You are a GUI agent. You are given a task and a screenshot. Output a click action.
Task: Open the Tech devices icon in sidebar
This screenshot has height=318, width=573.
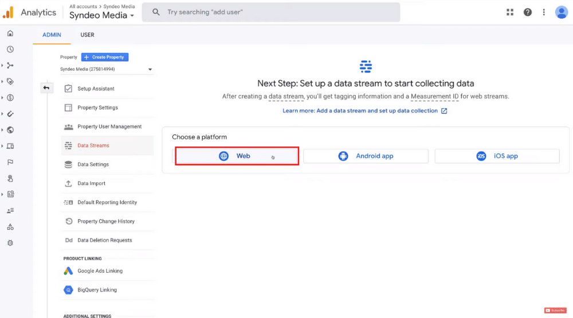click(x=10, y=146)
